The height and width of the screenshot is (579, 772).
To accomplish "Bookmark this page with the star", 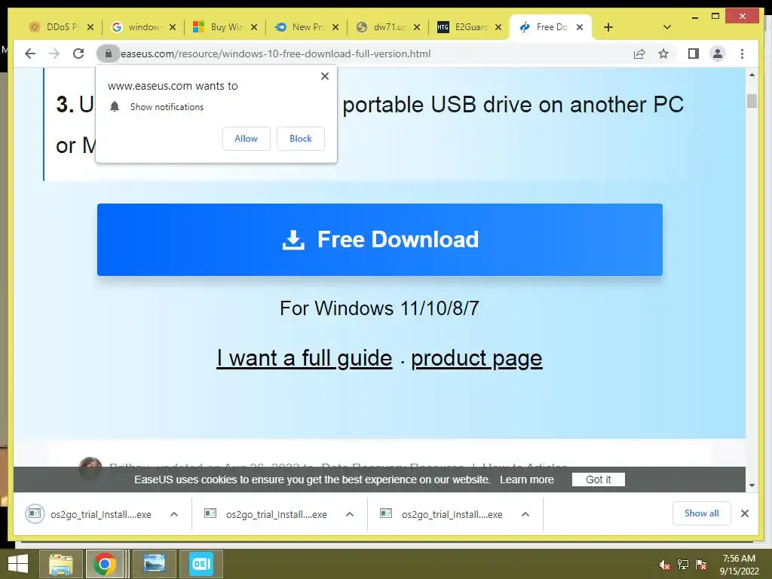I will [x=663, y=54].
